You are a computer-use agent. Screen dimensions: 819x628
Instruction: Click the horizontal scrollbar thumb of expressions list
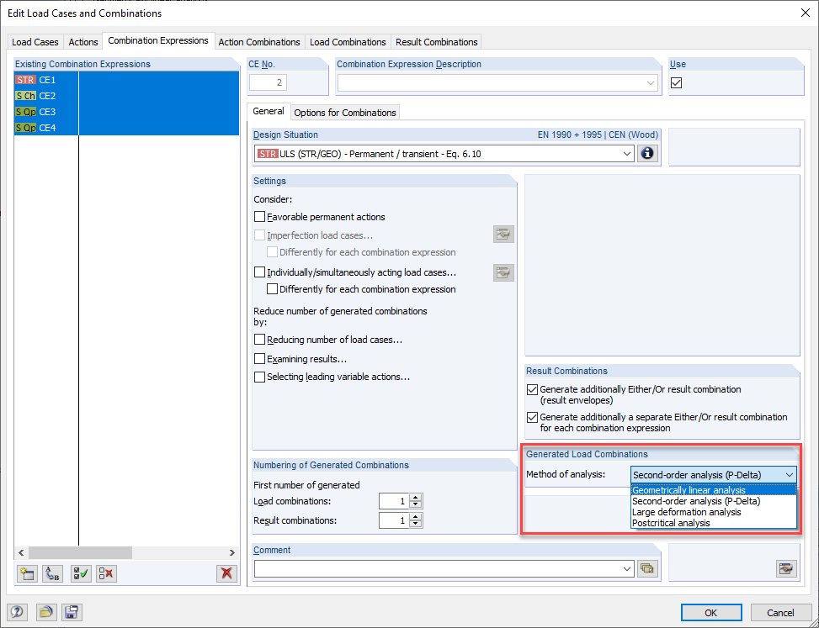(x=81, y=552)
